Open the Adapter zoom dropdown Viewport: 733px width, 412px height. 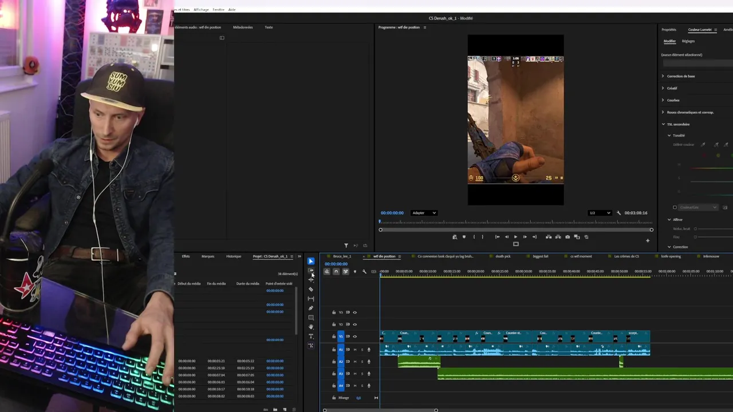click(424, 213)
